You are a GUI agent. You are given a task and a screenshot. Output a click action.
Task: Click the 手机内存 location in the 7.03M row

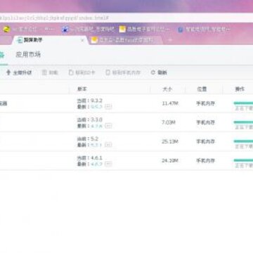[x=206, y=122]
